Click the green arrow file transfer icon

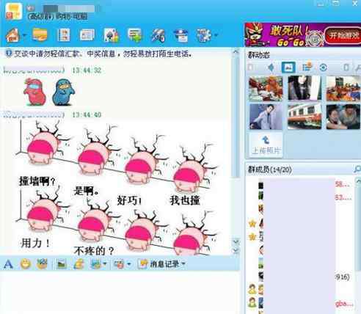click(135, 35)
